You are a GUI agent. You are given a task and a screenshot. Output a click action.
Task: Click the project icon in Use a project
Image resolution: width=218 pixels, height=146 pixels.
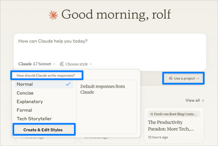[x=171, y=79]
